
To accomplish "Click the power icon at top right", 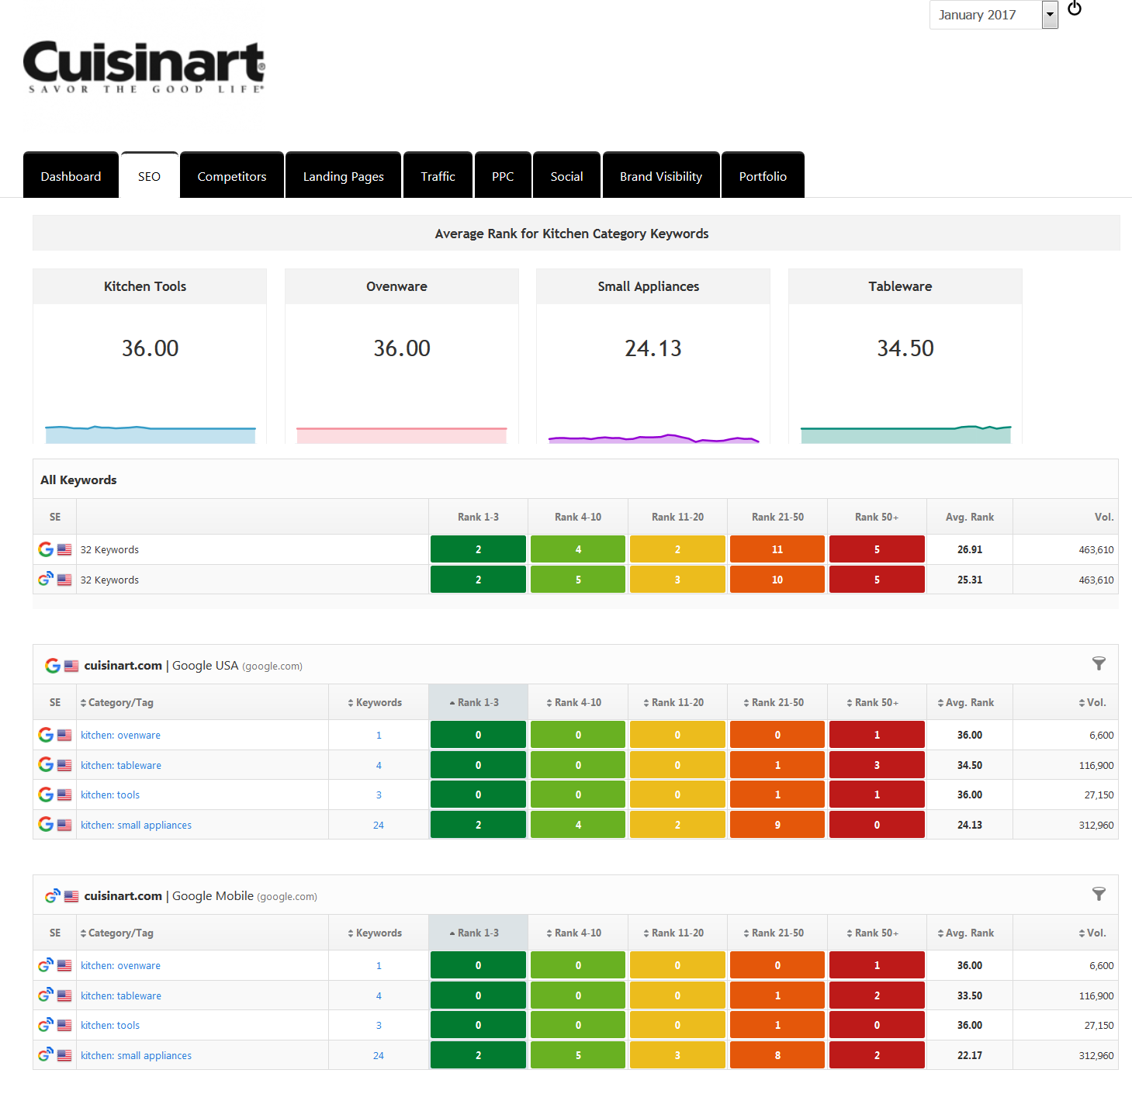I will click(1075, 9).
